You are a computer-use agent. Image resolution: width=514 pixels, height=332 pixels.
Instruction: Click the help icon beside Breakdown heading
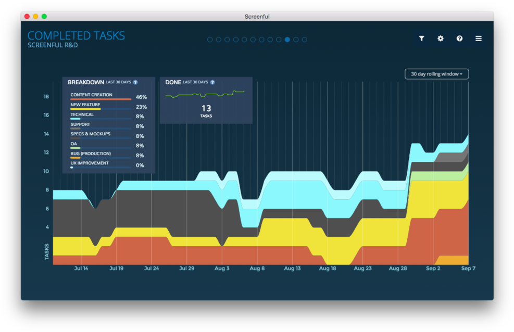(x=135, y=82)
